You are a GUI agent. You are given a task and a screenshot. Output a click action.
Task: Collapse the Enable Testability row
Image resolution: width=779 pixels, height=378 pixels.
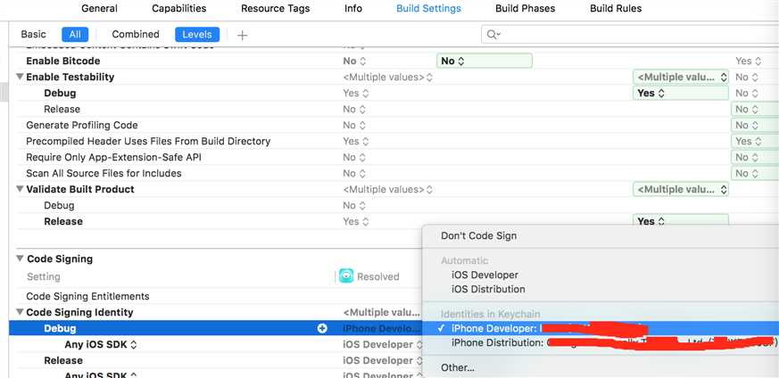[x=20, y=78]
